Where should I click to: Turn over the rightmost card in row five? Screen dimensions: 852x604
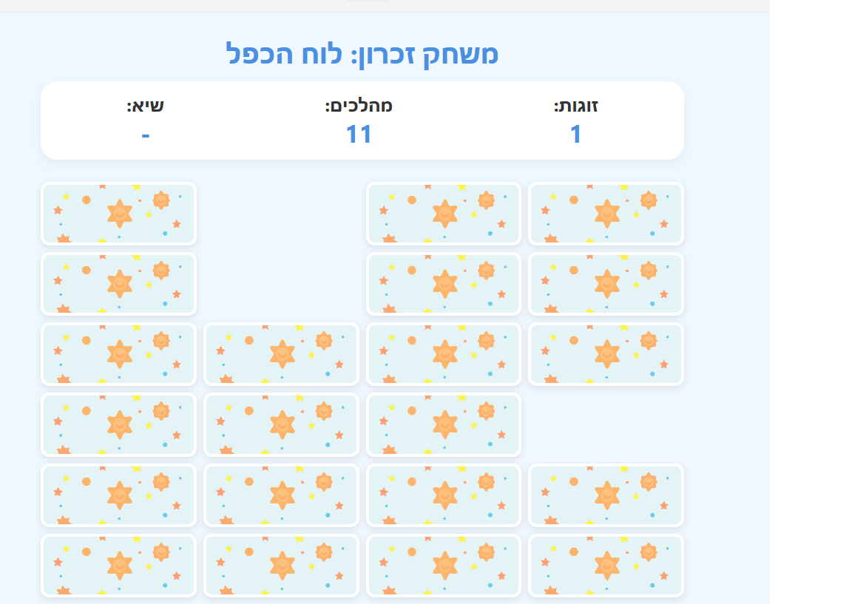pyautogui.click(x=606, y=495)
